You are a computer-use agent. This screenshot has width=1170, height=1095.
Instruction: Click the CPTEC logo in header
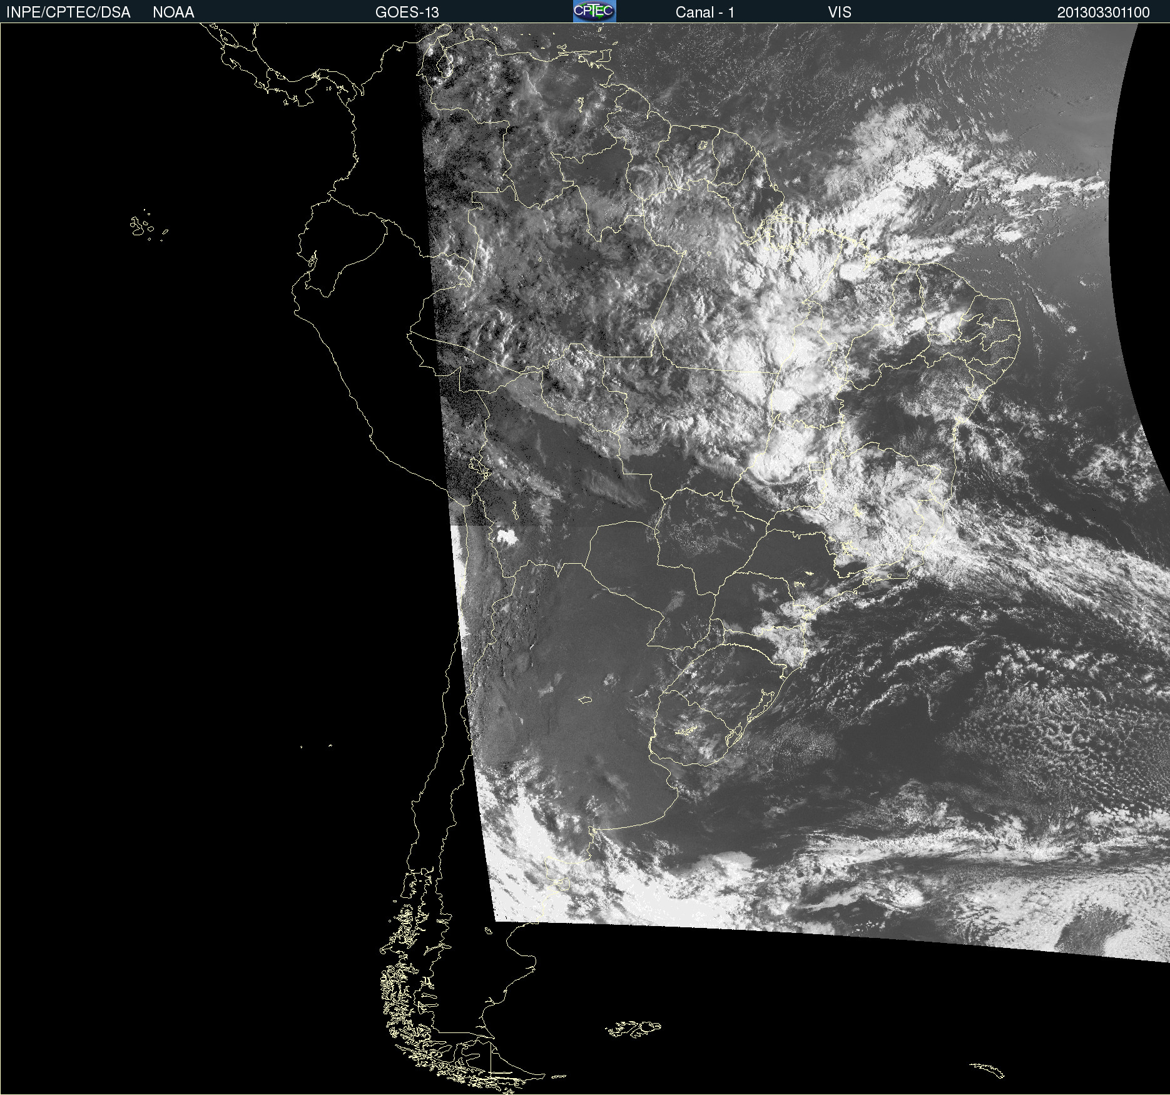594,11
